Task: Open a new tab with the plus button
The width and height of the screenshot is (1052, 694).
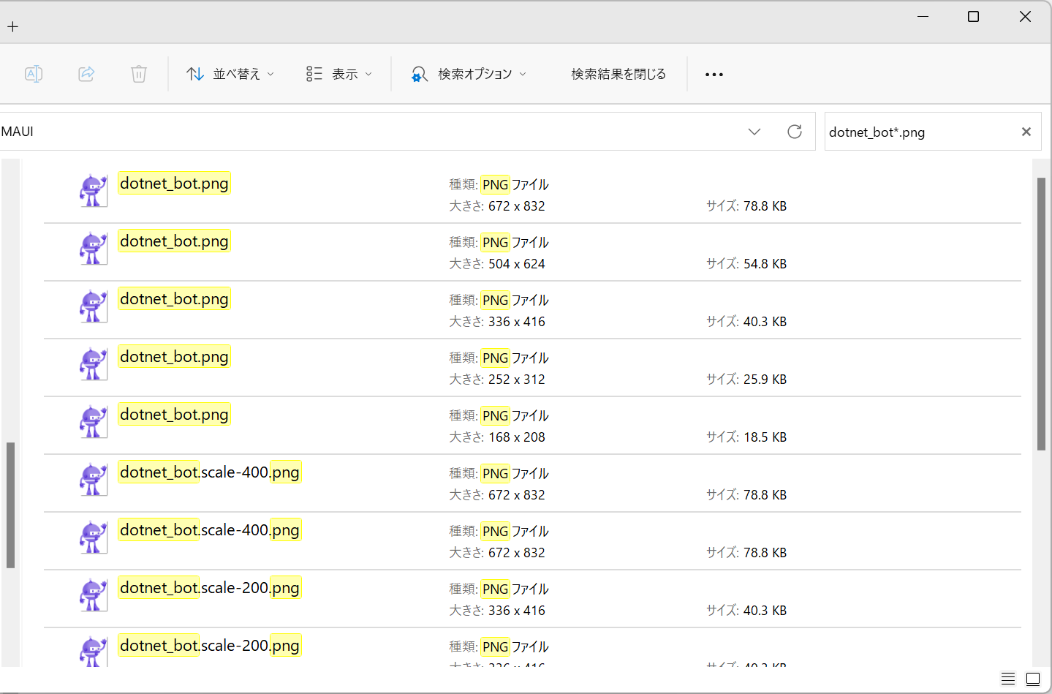Action: (x=12, y=27)
